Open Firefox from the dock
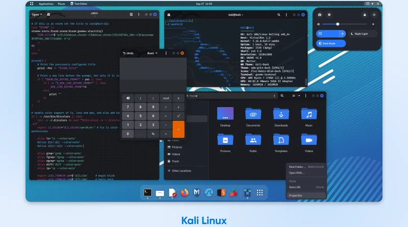Screen dimensions: 408x227 184,193
